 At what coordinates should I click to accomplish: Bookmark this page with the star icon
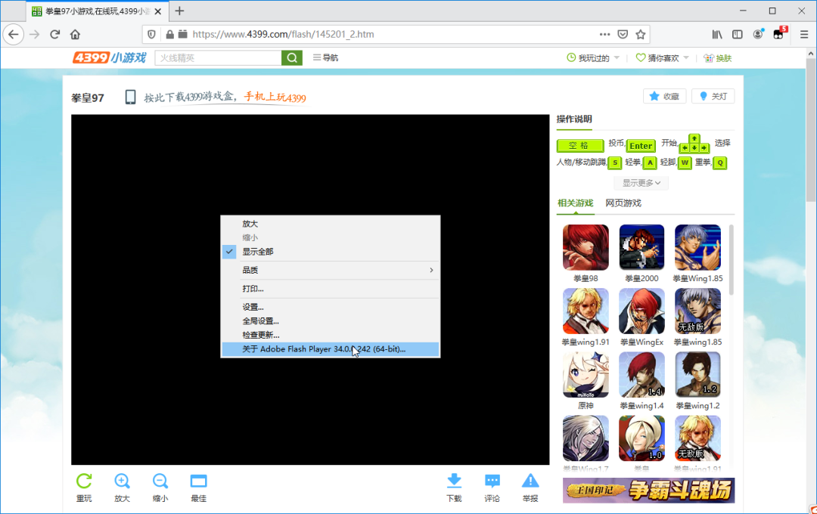(641, 34)
